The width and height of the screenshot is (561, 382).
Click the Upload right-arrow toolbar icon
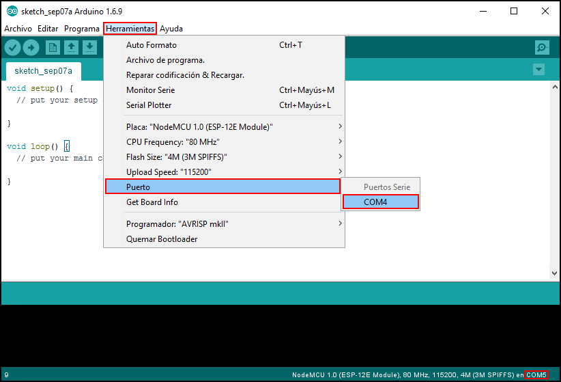31,47
